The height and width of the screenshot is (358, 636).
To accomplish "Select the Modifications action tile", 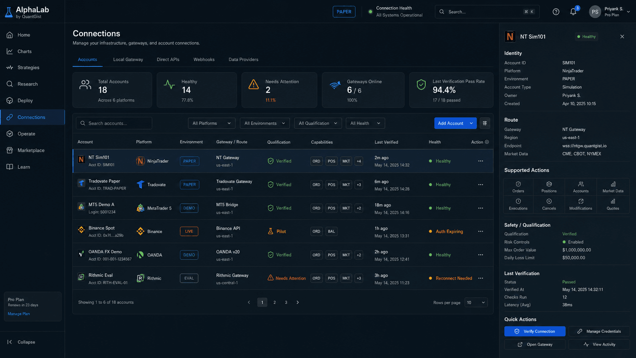I will pos(580,204).
